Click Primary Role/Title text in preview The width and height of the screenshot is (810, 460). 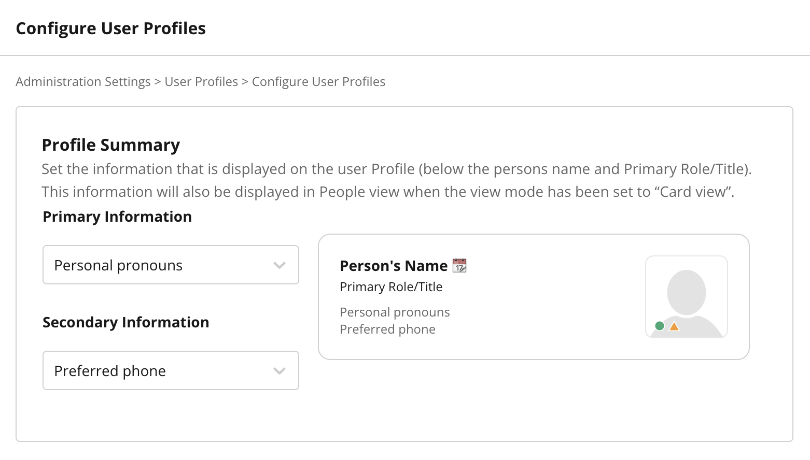pyautogui.click(x=391, y=287)
